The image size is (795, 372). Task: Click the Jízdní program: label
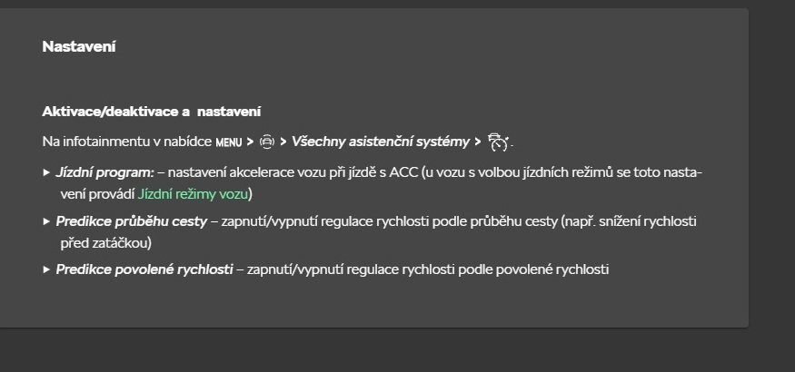click(105, 172)
